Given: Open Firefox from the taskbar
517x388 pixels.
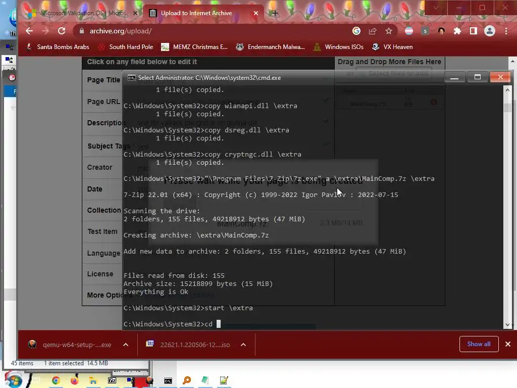Looking at the screenshot, I should click(x=75, y=380).
